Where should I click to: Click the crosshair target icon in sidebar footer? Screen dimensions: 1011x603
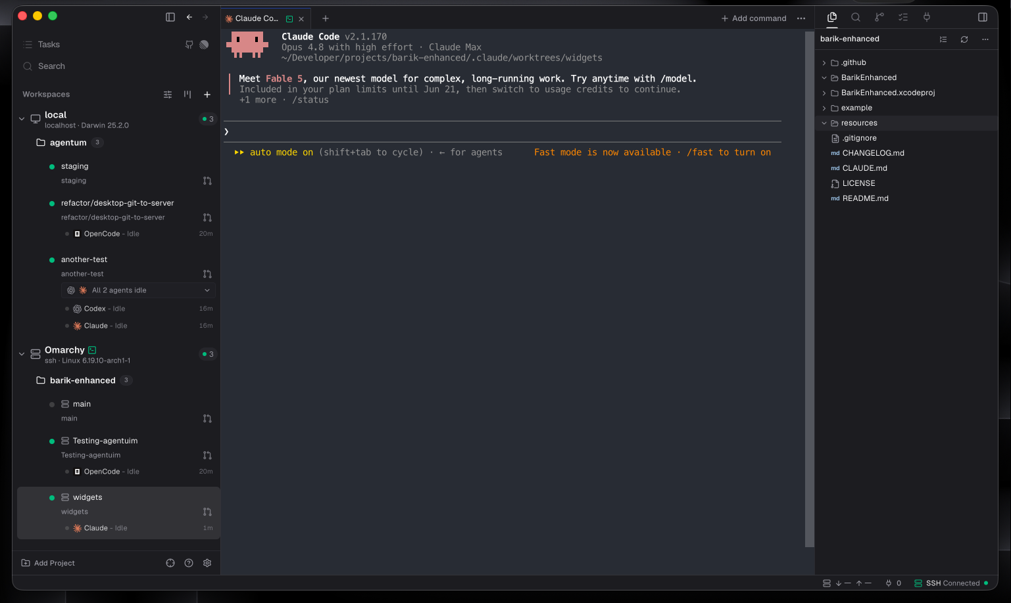coord(170,563)
